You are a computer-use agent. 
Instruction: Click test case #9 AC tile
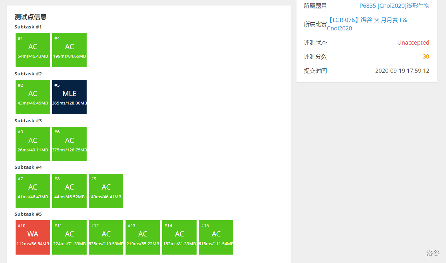[x=106, y=191]
